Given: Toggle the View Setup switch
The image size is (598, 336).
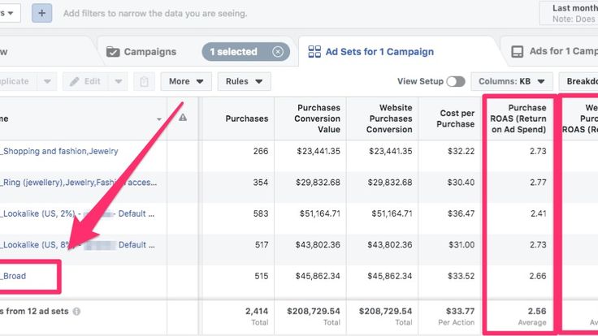Looking at the screenshot, I should click(455, 81).
